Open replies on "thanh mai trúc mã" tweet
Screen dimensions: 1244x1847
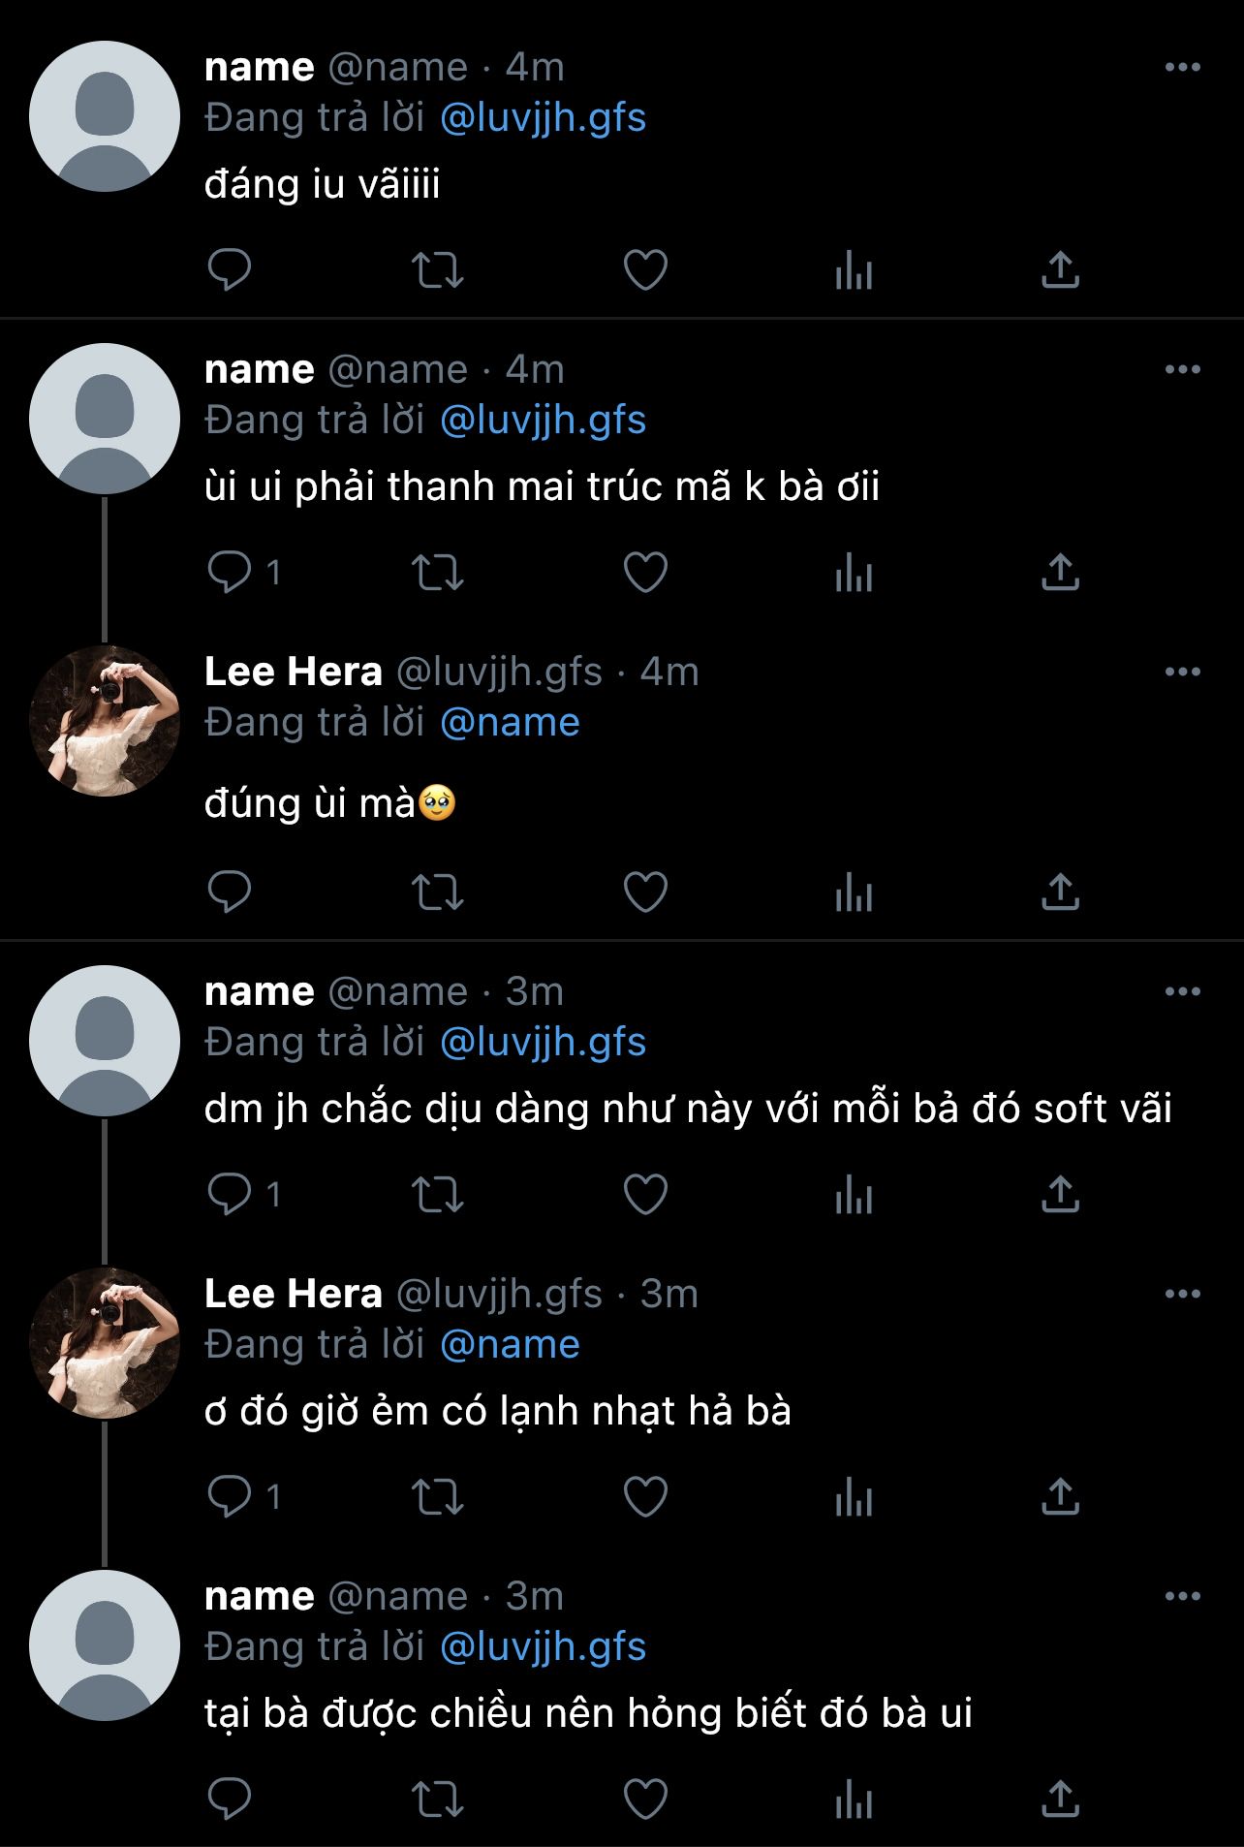point(230,572)
